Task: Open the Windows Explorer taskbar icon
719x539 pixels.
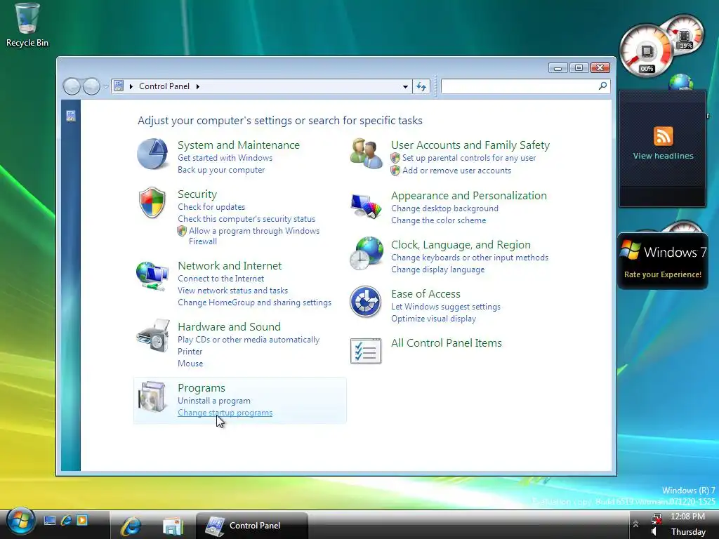Action: coord(173,526)
